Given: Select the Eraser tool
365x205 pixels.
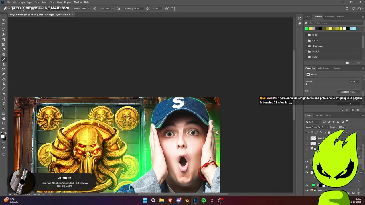Looking at the screenshot, I should click(x=4, y=74).
